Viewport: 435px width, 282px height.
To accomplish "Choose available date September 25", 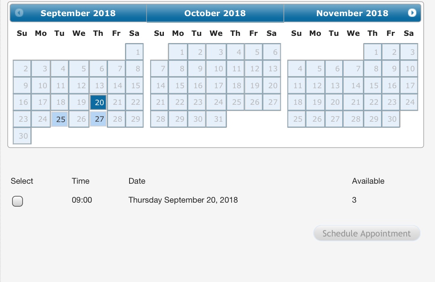I will (x=60, y=119).
